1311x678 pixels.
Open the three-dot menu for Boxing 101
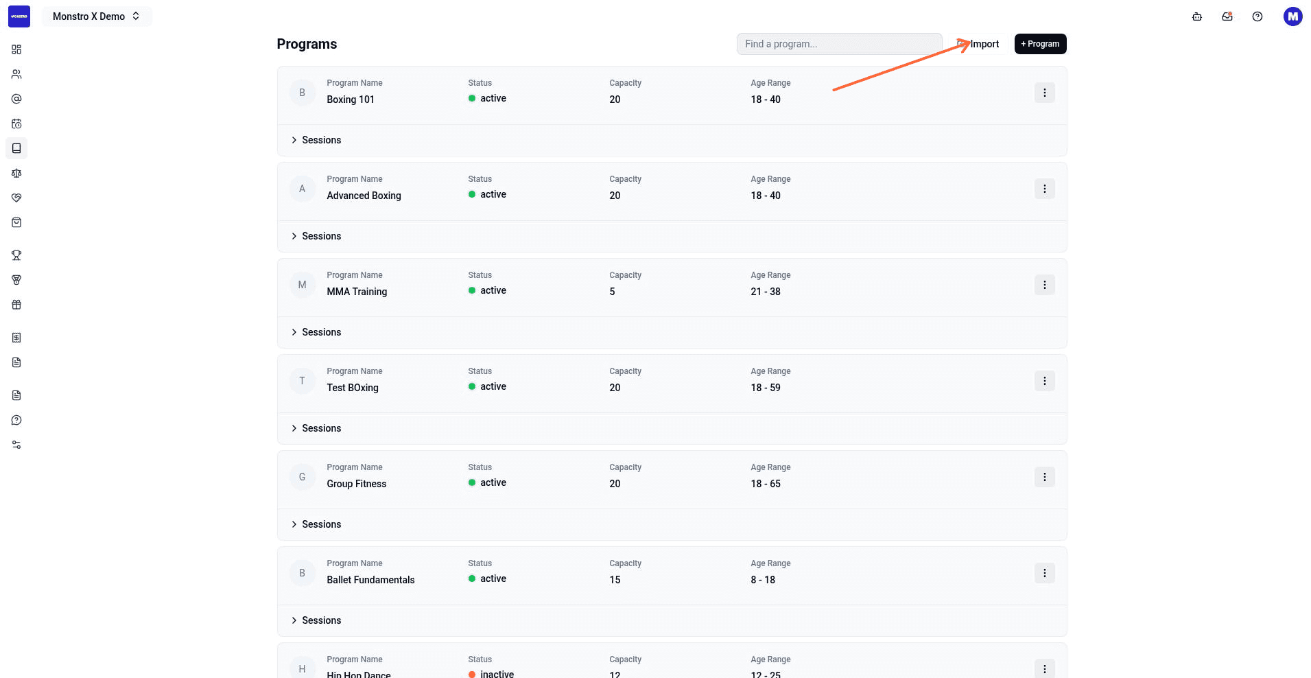(1045, 93)
